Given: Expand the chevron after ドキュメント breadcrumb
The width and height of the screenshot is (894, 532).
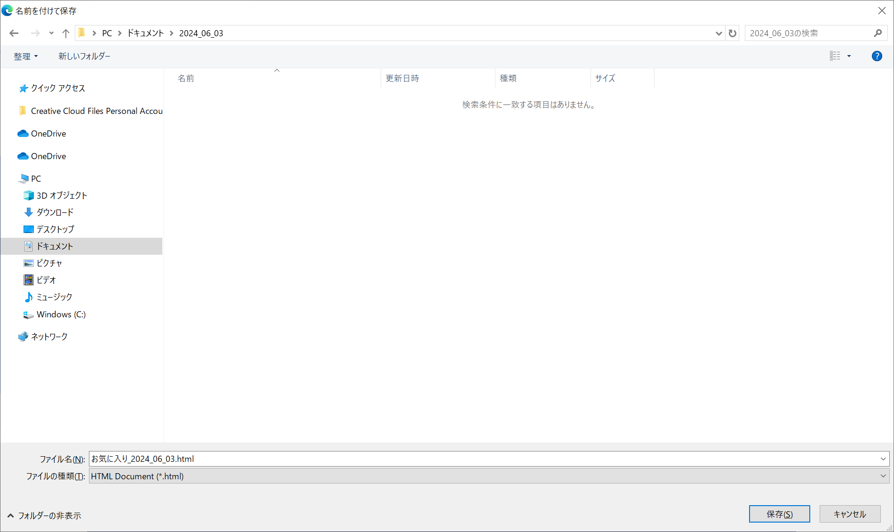Looking at the screenshot, I should tap(171, 33).
